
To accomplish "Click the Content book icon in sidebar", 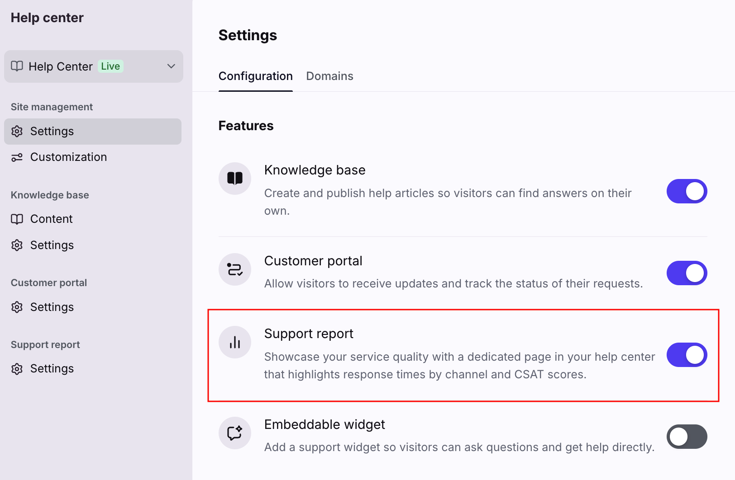I will [x=17, y=219].
